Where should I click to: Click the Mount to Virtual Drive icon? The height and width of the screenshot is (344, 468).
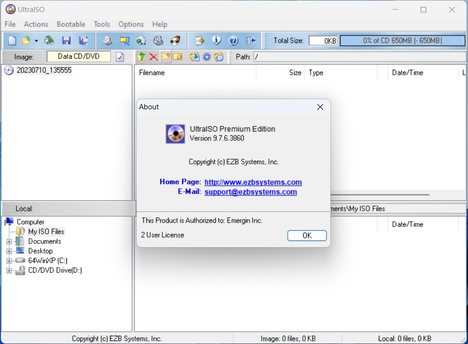tap(158, 41)
